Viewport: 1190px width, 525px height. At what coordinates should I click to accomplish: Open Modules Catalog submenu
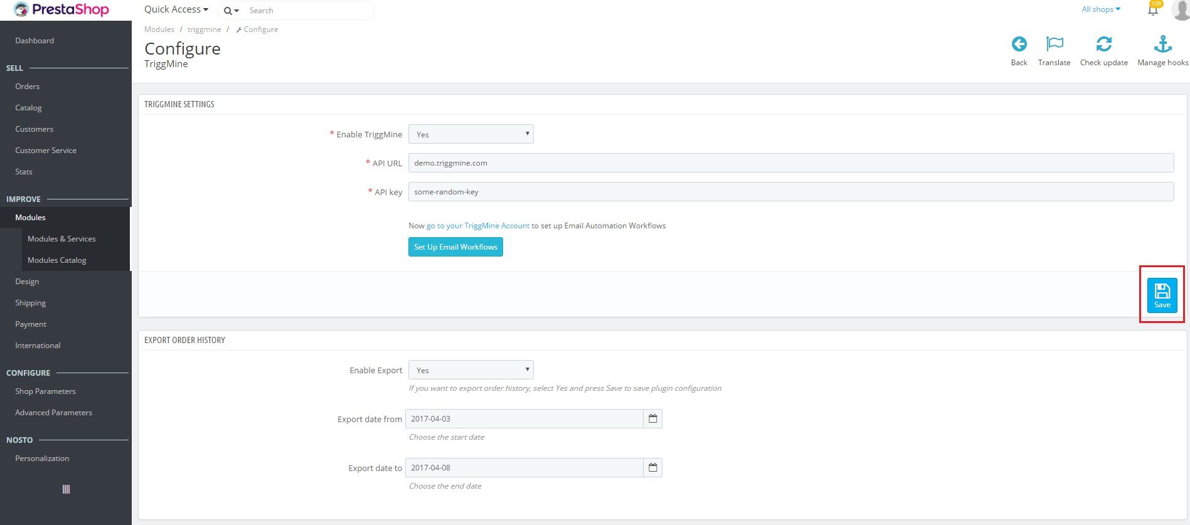coord(57,260)
